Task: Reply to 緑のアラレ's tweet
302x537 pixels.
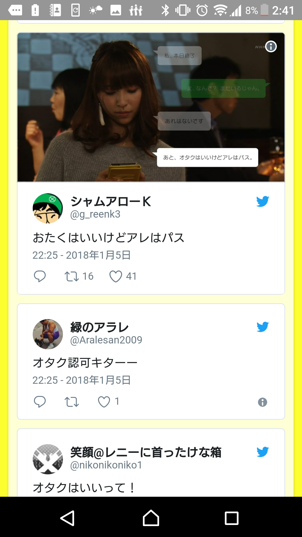Action: coord(40,402)
